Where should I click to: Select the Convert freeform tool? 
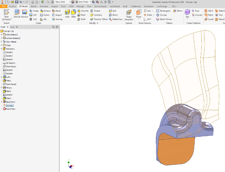tap(197, 15)
